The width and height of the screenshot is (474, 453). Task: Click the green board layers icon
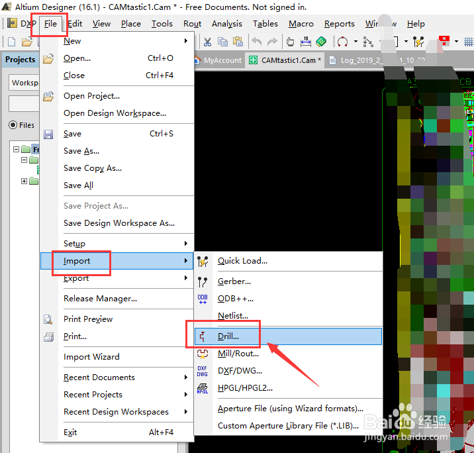click(x=321, y=42)
